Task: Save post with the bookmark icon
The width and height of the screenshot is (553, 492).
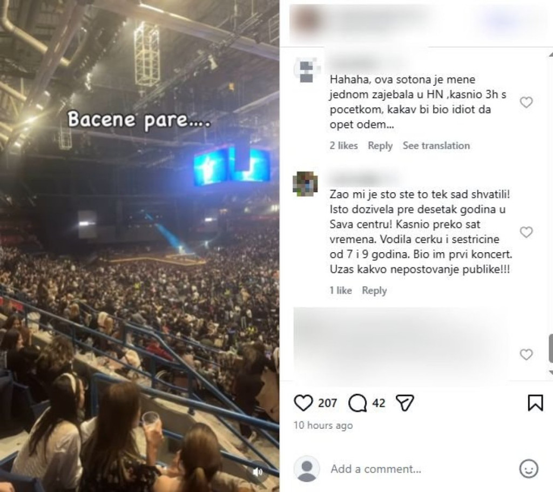Action: pos(535,403)
